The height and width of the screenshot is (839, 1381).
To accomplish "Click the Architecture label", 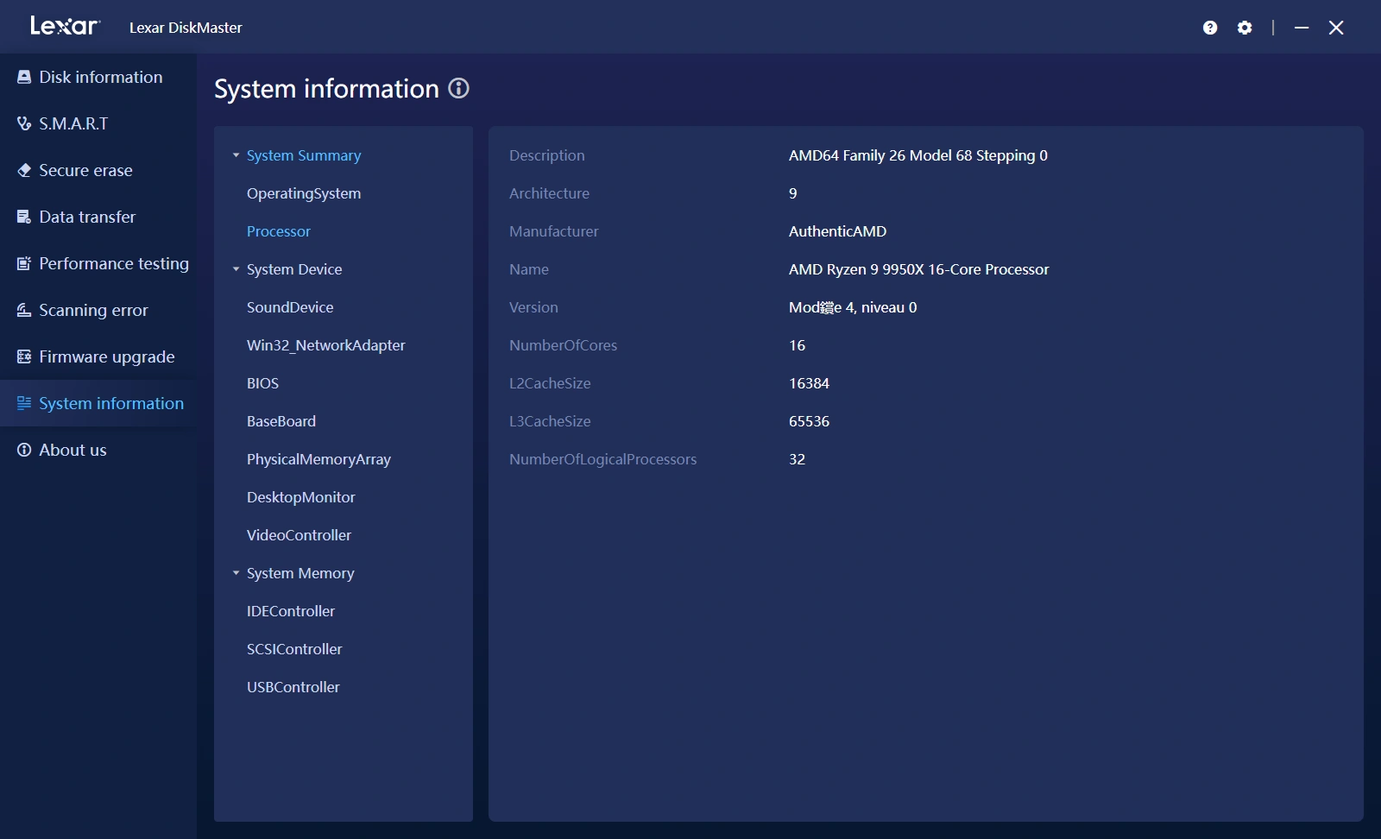I will [549, 193].
